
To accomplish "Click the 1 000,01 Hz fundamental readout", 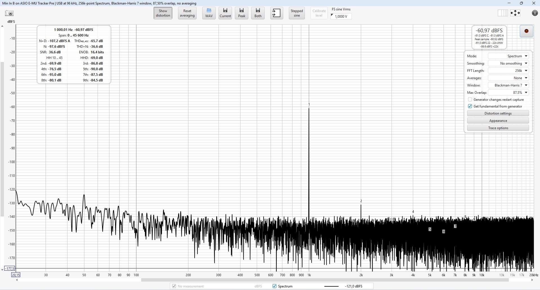I will (63, 30).
